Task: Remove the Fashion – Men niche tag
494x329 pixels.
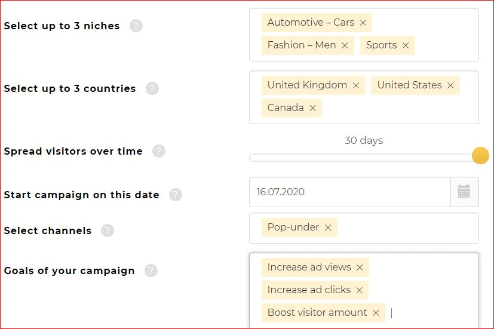Action: 345,45
